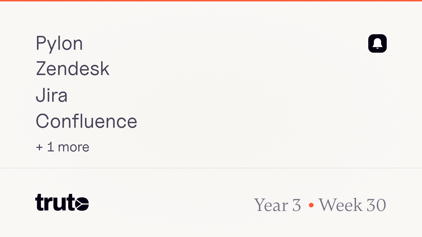Click the truto logo
Image resolution: width=422 pixels, height=237 pixels.
click(62, 202)
